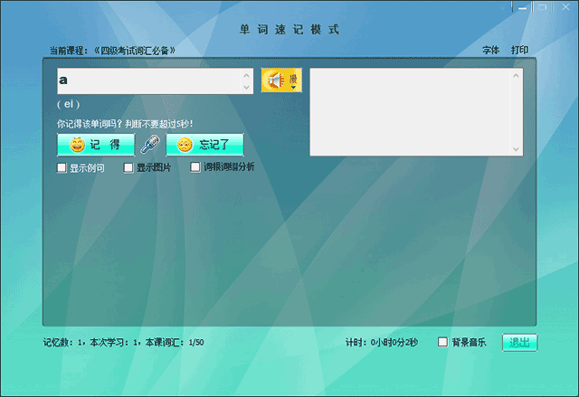Click the phonetic text ( ei )
This screenshot has width=579, height=397.
[69, 104]
